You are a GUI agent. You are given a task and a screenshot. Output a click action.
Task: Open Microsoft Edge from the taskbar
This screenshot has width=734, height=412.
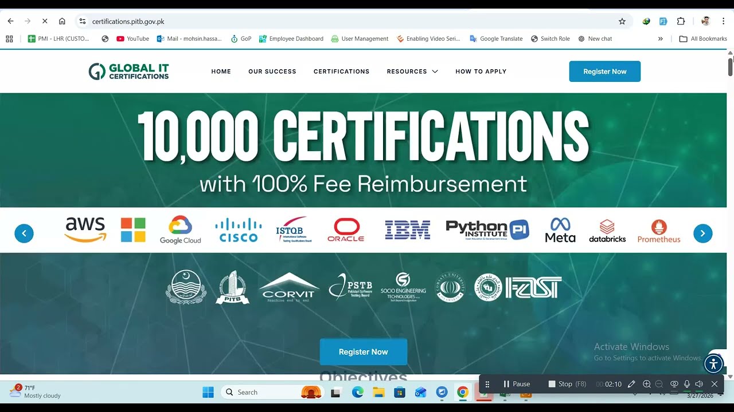(357, 393)
